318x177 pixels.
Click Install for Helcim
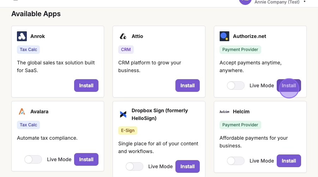[x=289, y=161]
